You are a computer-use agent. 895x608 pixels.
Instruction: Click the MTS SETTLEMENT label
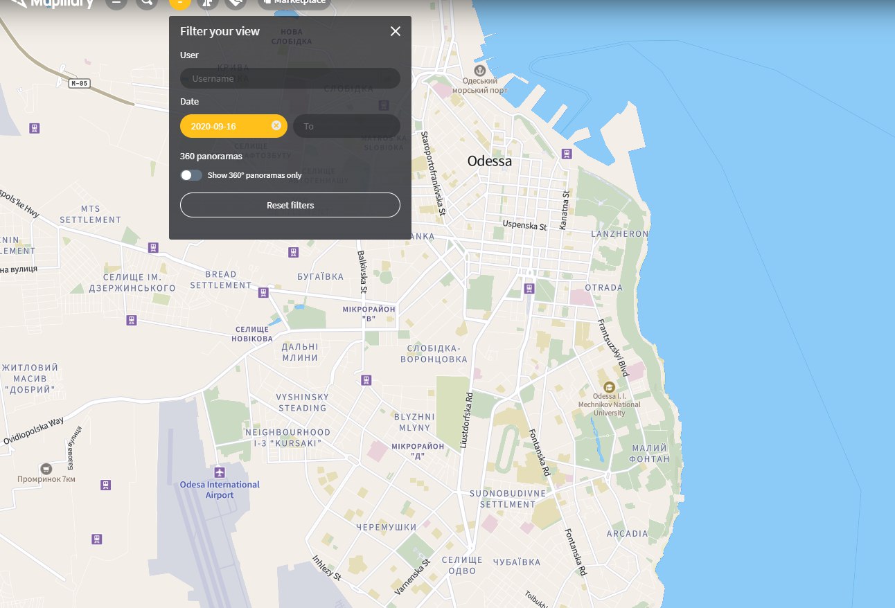click(90, 214)
